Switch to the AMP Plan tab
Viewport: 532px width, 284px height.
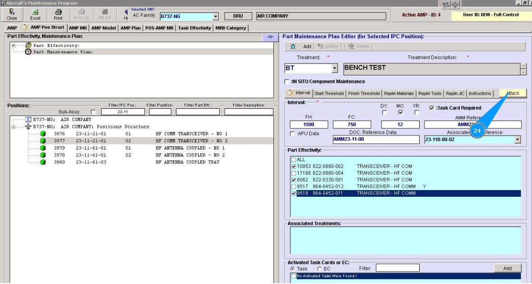[x=130, y=28]
